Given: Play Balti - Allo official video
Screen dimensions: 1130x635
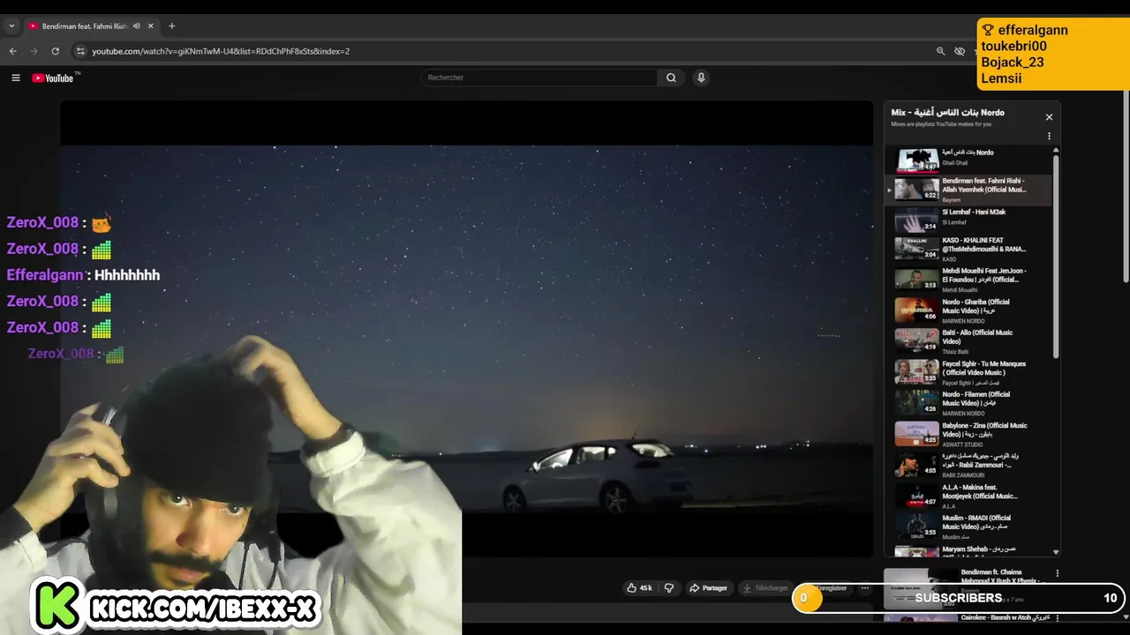Looking at the screenshot, I should tap(968, 341).
